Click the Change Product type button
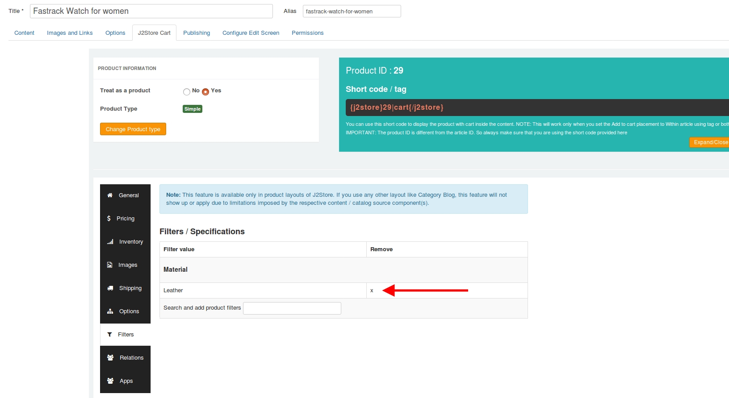 tap(133, 129)
